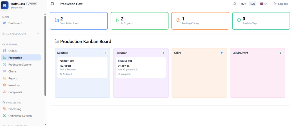Screen dimensions: 293x126
Task: Open the Complaints page link
Action: tap(15, 92)
